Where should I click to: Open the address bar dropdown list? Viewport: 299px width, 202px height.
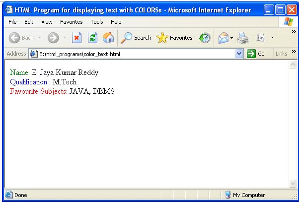coord(239,54)
